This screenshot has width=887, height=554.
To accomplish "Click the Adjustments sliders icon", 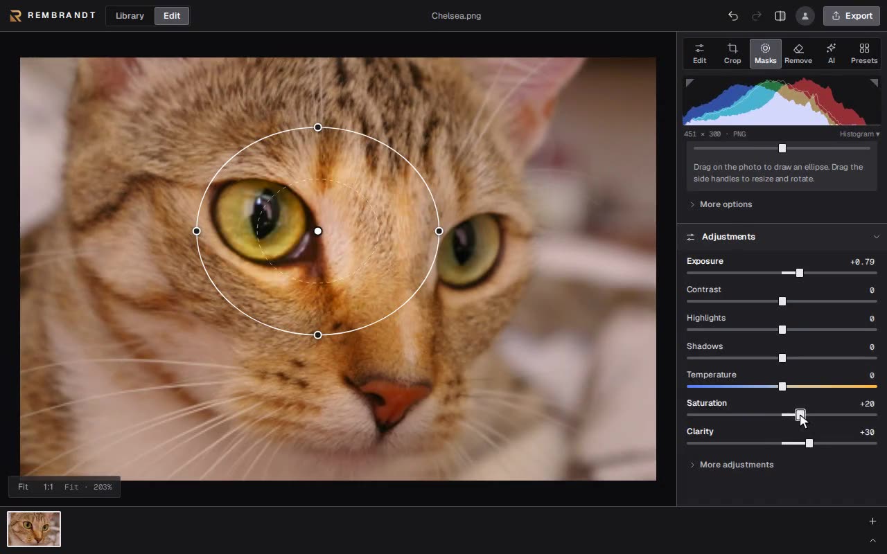I will [x=691, y=237].
